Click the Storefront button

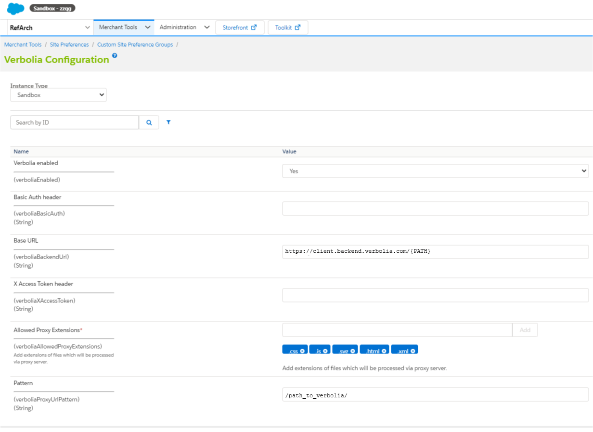(x=240, y=28)
